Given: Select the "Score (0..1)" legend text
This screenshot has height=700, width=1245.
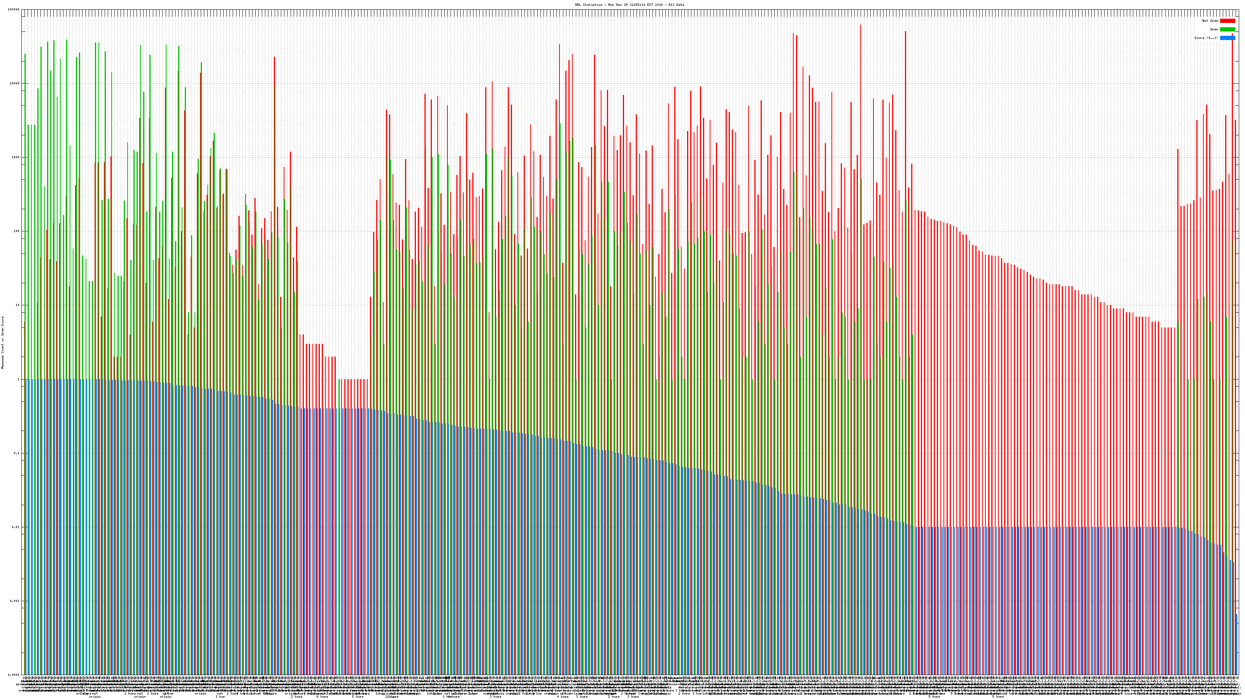Looking at the screenshot, I should [x=1206, y=38].
